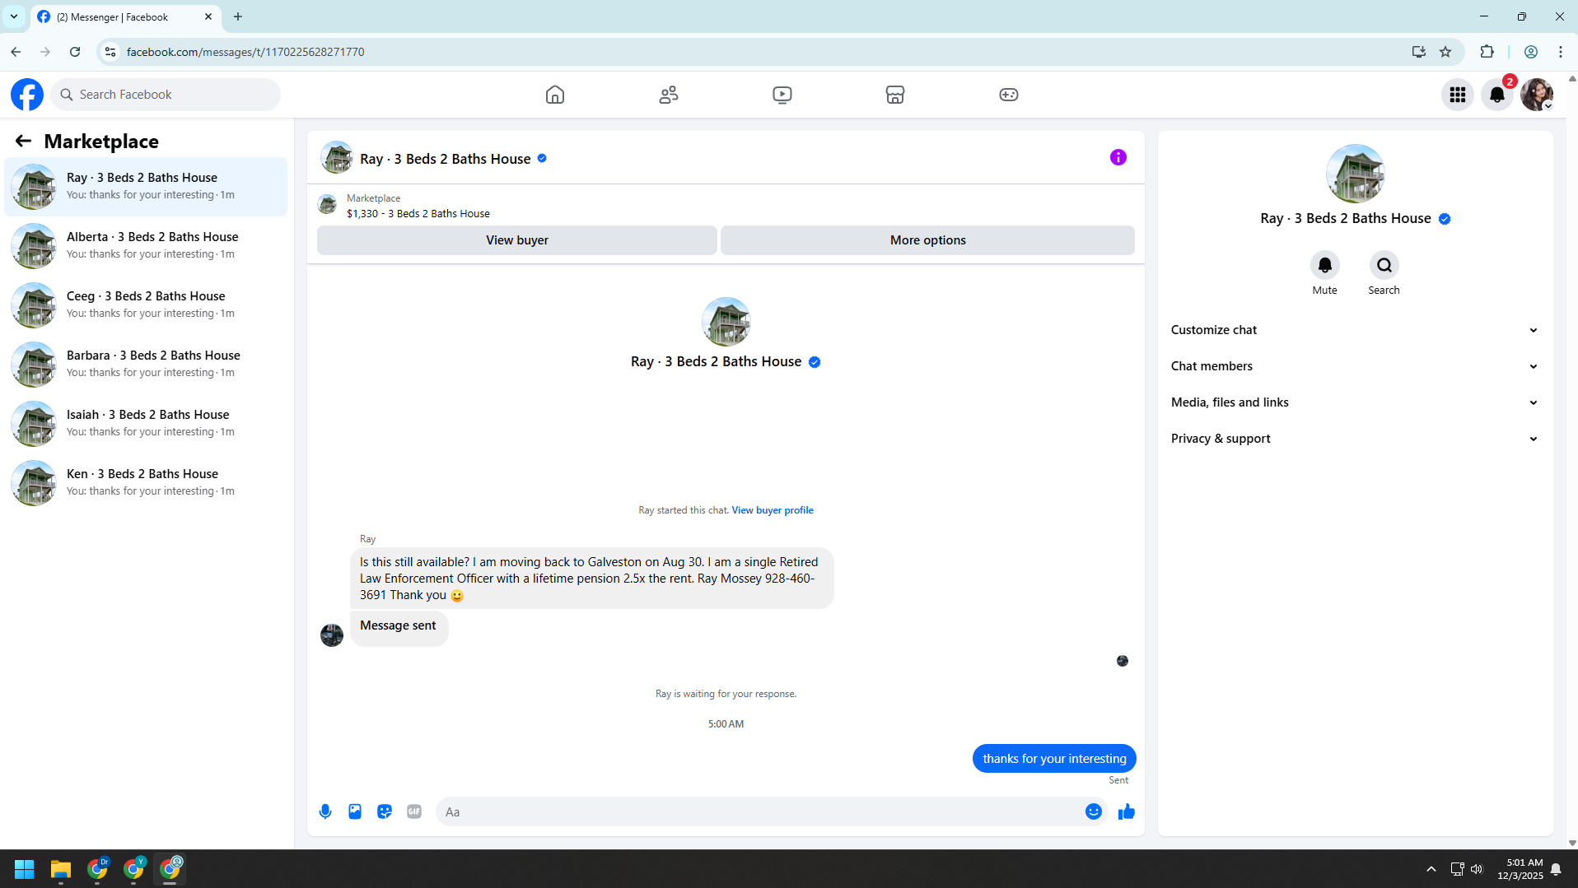This screenshot has width=1578, height=888.
Task: Click the browser address bar URL
Action: [x=245, y=52]
